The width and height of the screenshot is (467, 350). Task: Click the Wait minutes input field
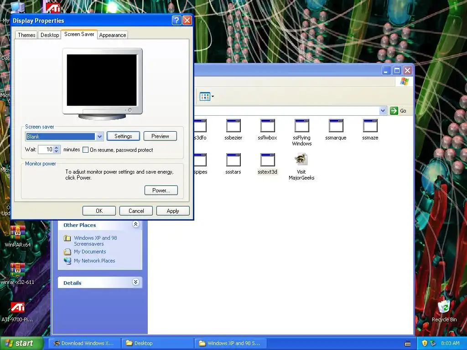pyautogui.click(x=46, y=149)
